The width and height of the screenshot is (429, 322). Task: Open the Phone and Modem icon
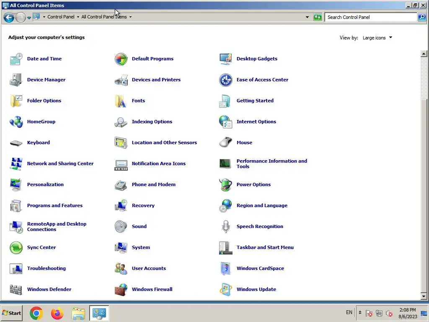121,184
